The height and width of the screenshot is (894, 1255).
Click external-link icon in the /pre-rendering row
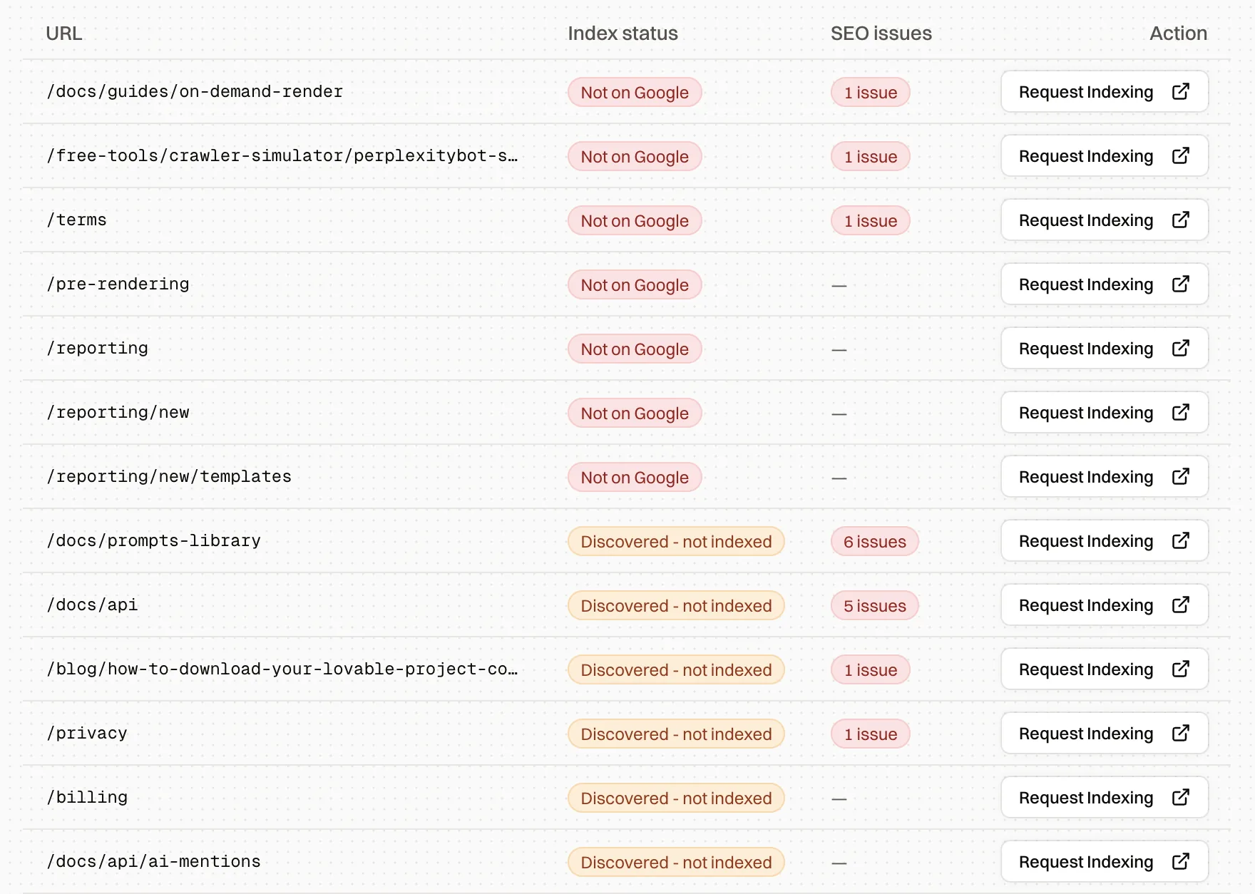pos(1180,284)
